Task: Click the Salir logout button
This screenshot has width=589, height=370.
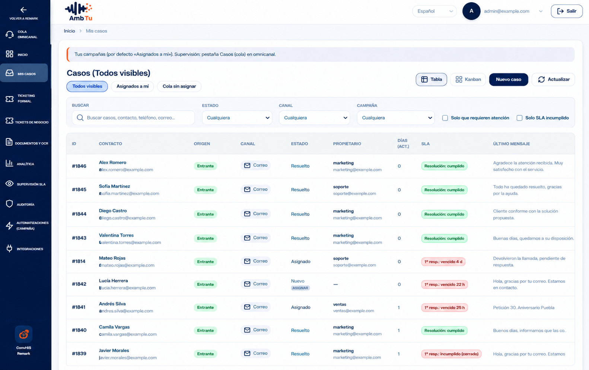Action: tap(567, 11)
